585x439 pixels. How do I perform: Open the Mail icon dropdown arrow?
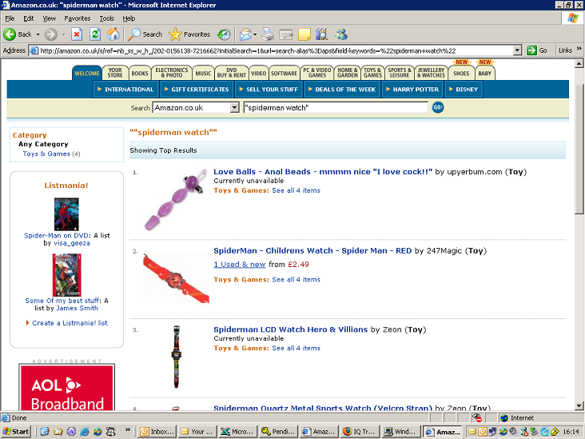pos(255,34)
